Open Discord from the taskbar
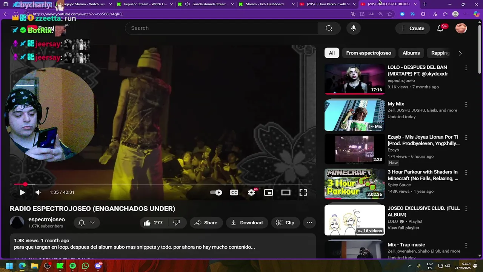This screenshot has width=483, height=272. 98,266
